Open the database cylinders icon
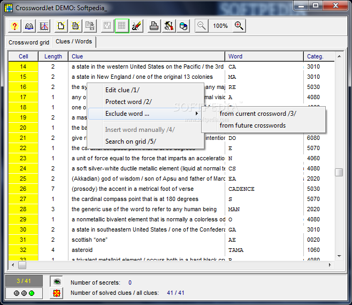352x305 pixels. point(183,26)
